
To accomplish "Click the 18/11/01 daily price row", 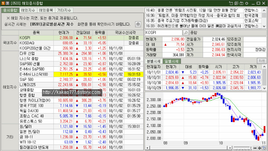I will pos(203,72).
